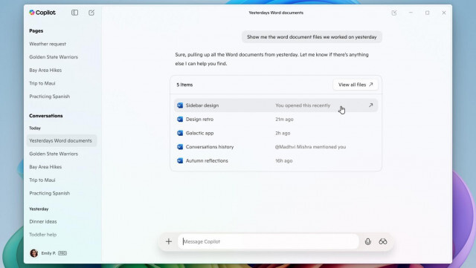Open Golden State Warriors conversation under Today
476x268 pixels.
[54, 154]
